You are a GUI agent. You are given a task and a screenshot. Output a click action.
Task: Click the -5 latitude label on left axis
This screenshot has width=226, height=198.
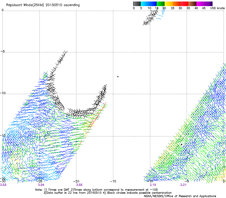2,51
